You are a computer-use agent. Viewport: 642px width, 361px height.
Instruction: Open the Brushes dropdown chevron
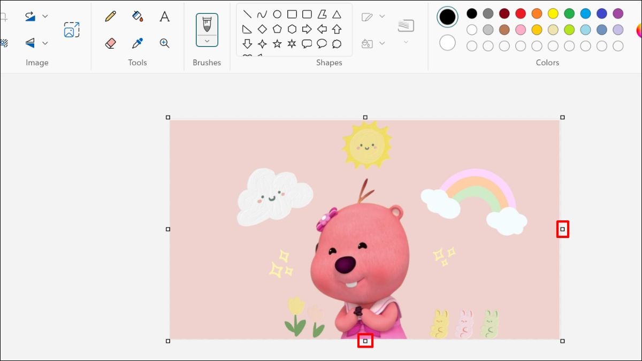(207, 41)
